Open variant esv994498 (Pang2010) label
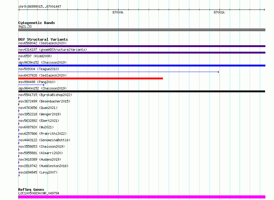 click(x=37, y=82)
